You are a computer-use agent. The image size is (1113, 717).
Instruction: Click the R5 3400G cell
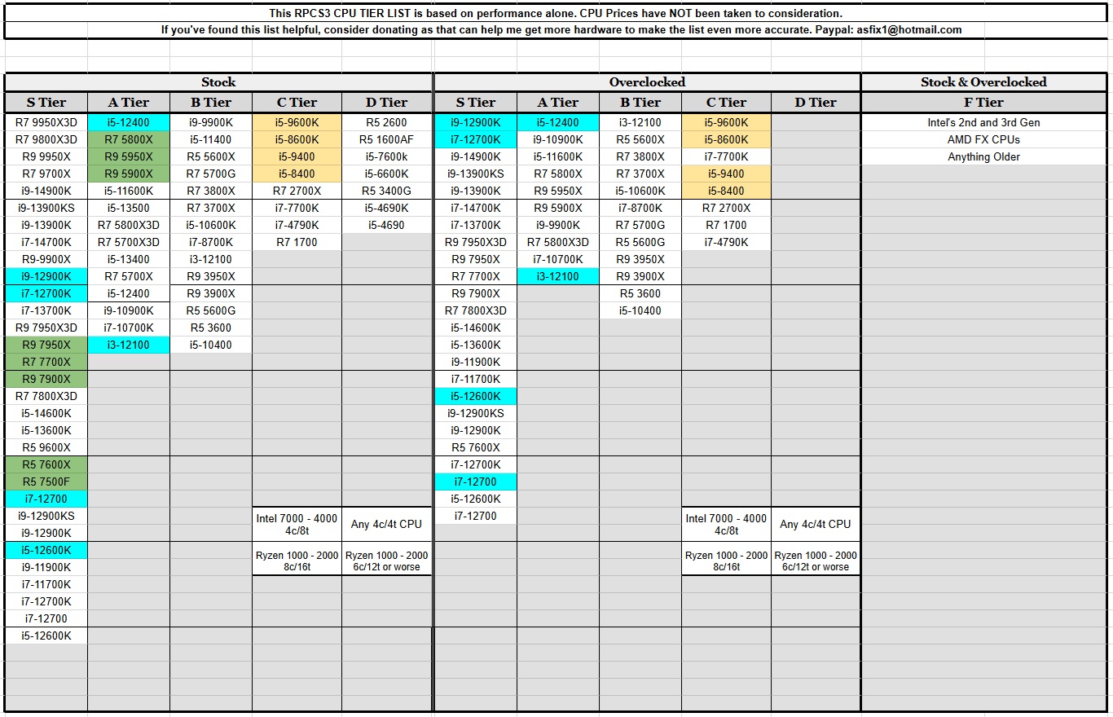point(387,191)
